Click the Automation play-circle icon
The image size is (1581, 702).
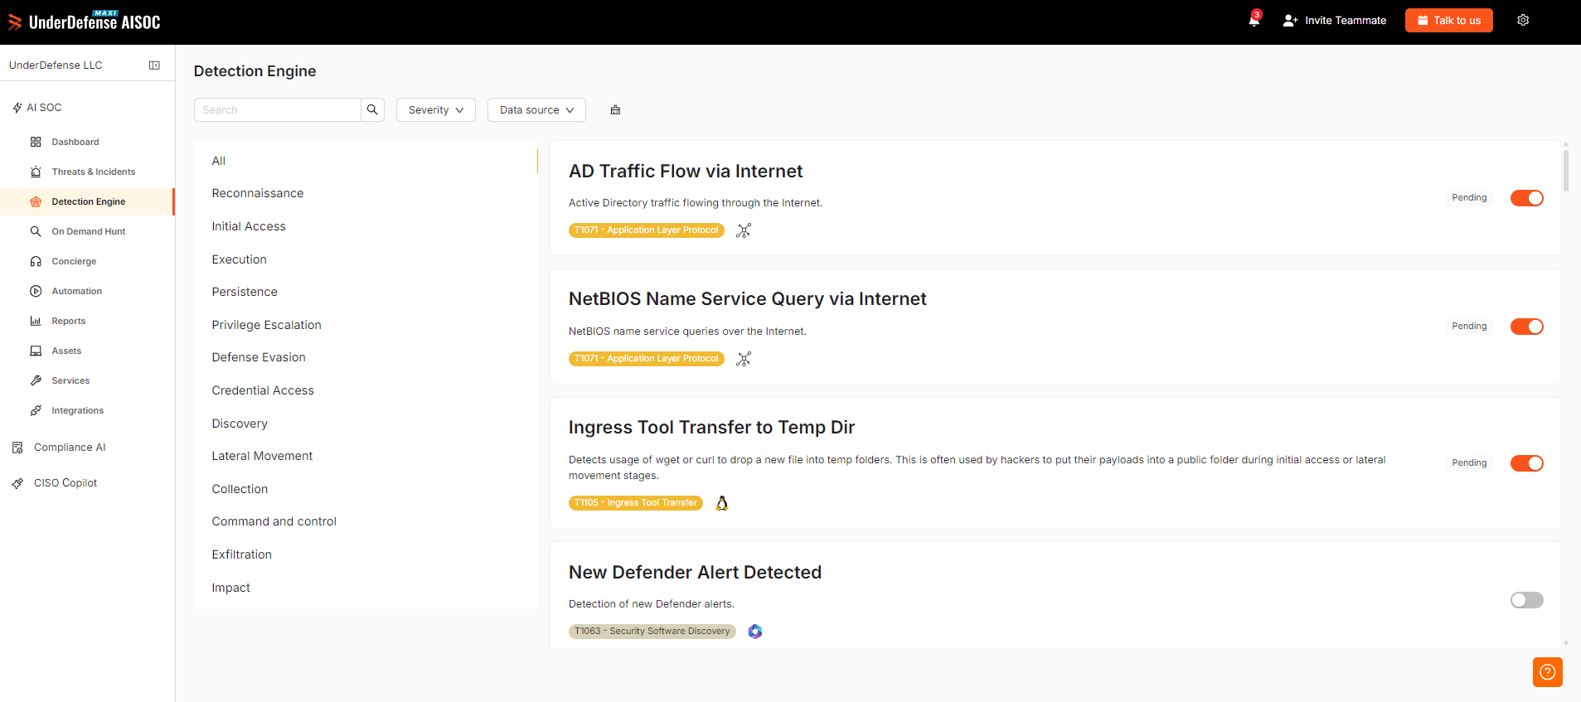[36, 291]
